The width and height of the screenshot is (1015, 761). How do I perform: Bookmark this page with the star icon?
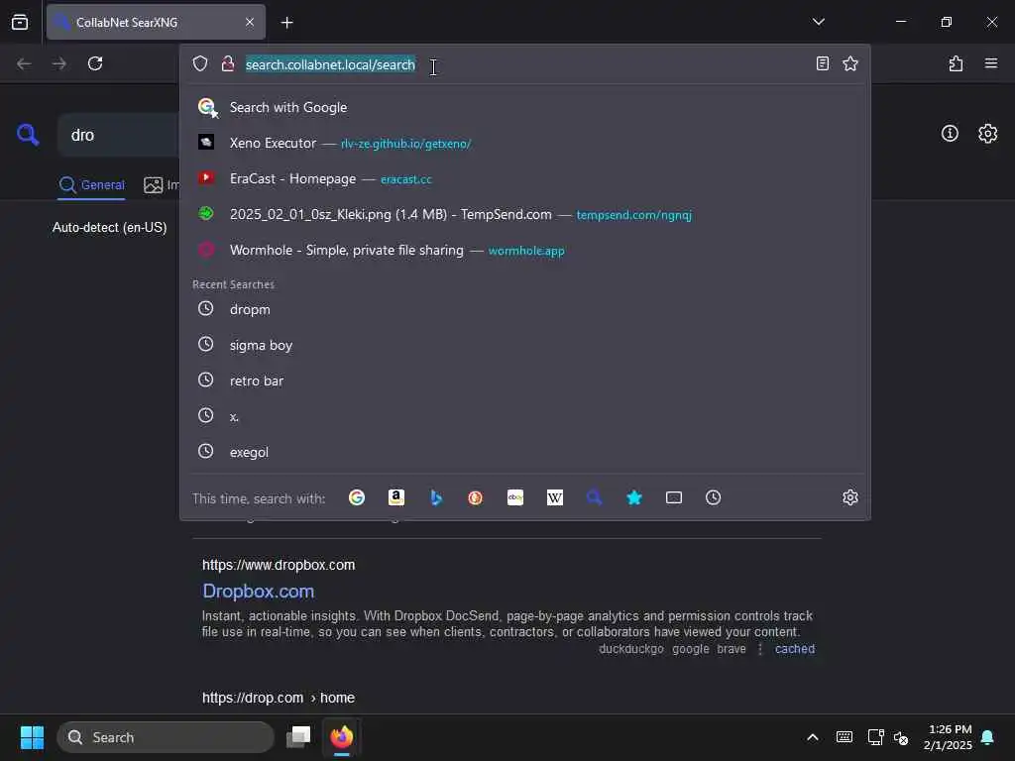pyautogui.click(x=849, y=63)
